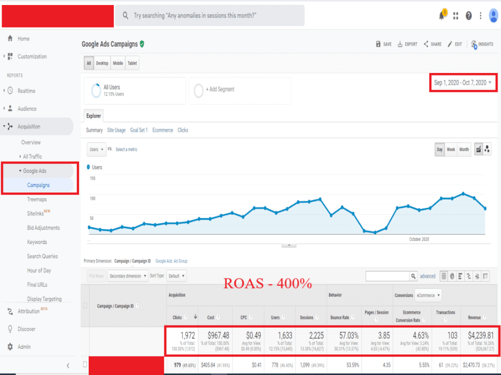
Task: Click the Save report button
Action: click(x=384, y=44)
